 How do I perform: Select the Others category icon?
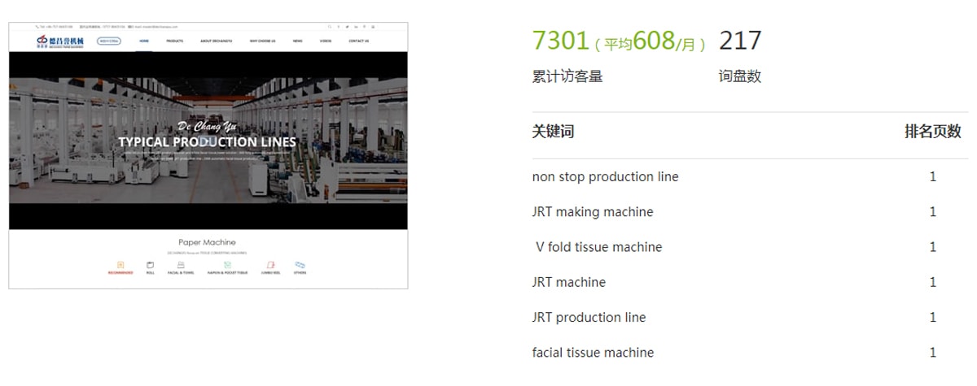coord(300,265)
